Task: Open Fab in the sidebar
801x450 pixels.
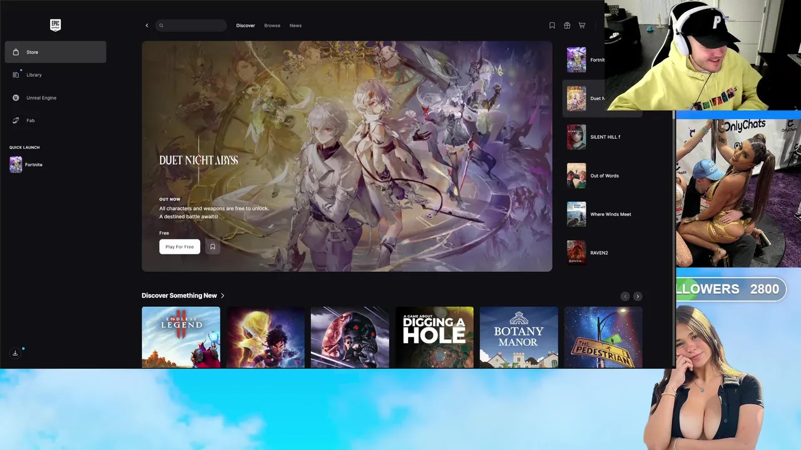Action: click(55, 120)
